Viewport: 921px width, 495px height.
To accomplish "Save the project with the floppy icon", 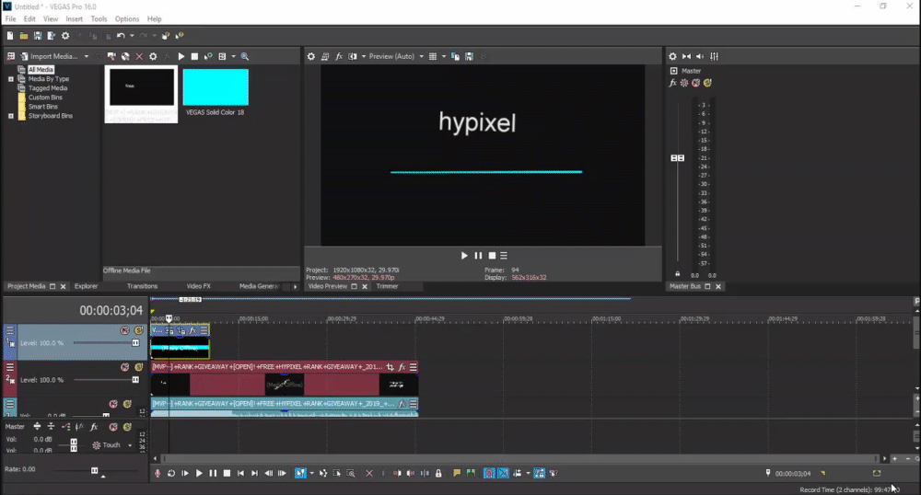I will 37,36.
